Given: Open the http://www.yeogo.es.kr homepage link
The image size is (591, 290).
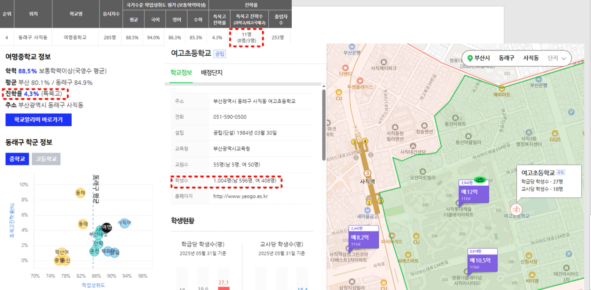Looking at the screenshot, I should point(240,196).
